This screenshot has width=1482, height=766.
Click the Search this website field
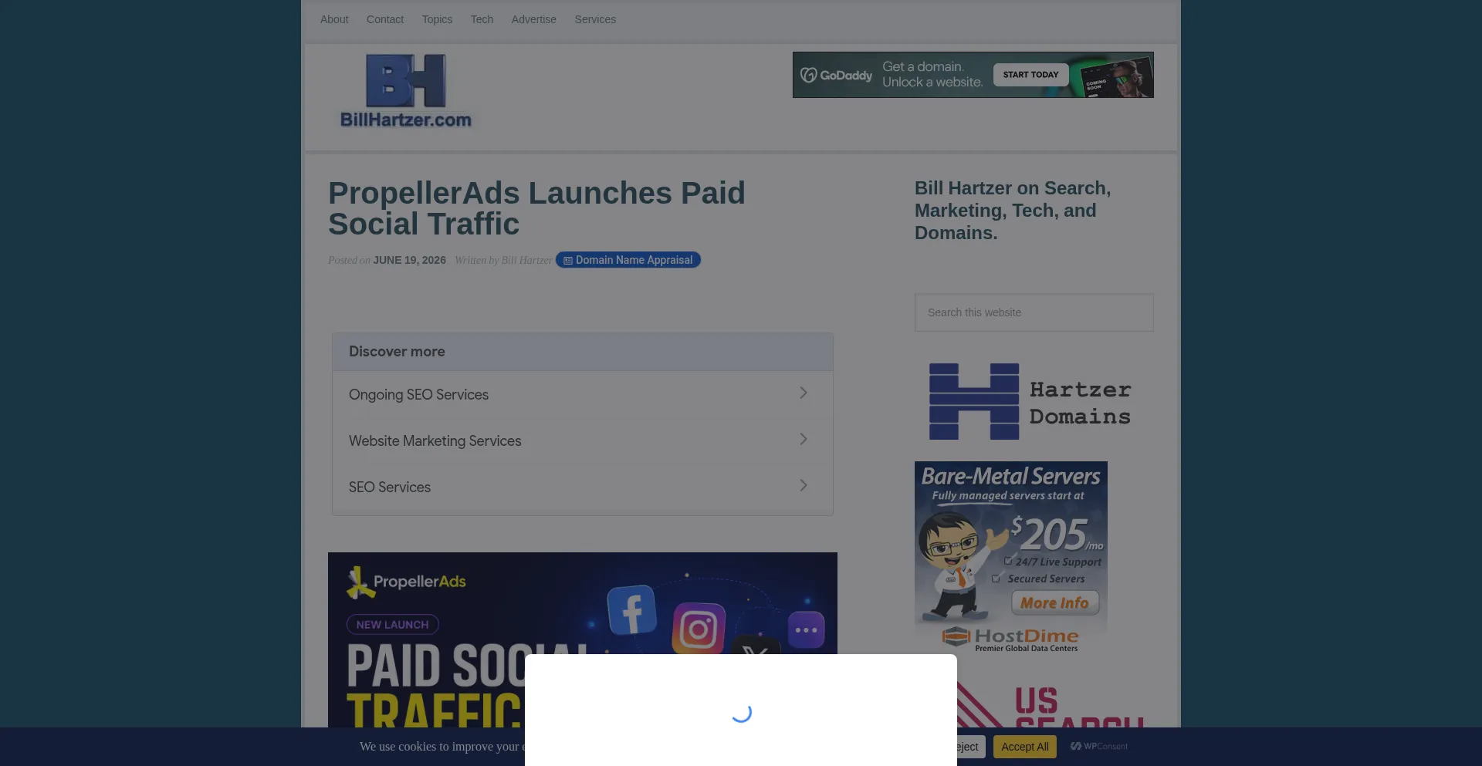click(x=1034, y=312)
